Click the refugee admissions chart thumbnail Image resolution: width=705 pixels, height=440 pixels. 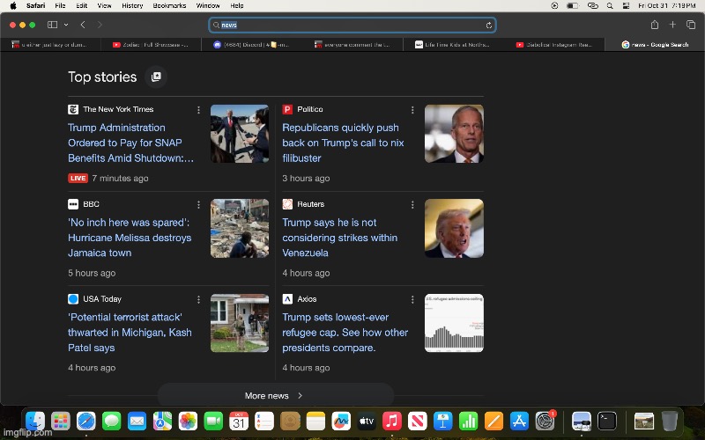pos(454,323)
